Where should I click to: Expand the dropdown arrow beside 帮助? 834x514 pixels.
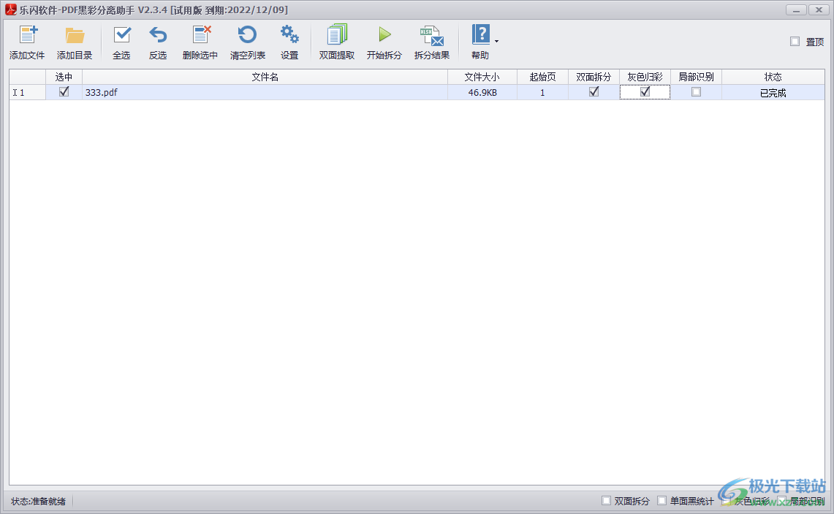coord(497,42)
